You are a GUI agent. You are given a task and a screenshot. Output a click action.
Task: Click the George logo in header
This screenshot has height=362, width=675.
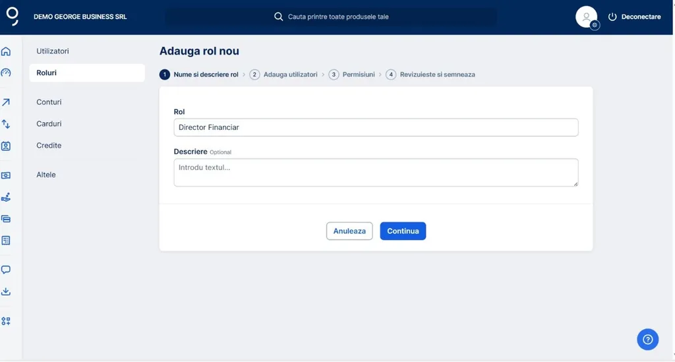coord(12,17)
